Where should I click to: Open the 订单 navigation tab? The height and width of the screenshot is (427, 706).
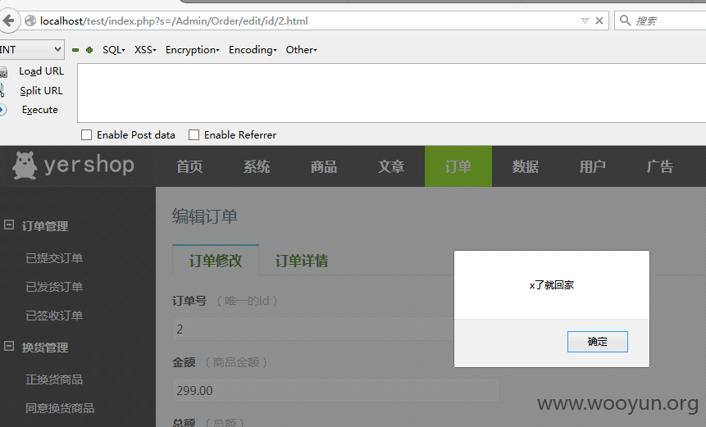click(458, 166)
